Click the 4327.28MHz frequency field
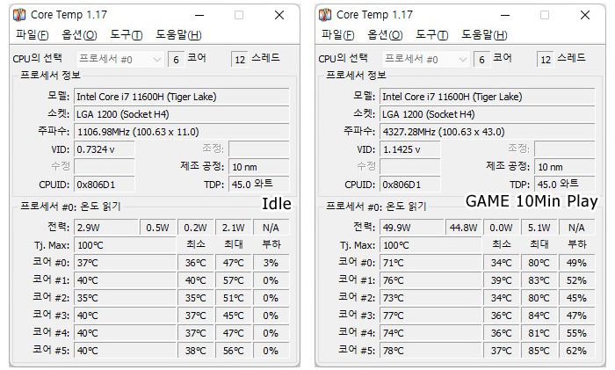The image size is (615, 370). [486, 132]
